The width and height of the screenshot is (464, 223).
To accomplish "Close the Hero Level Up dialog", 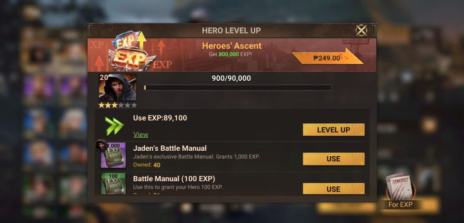I will [361, 30].
